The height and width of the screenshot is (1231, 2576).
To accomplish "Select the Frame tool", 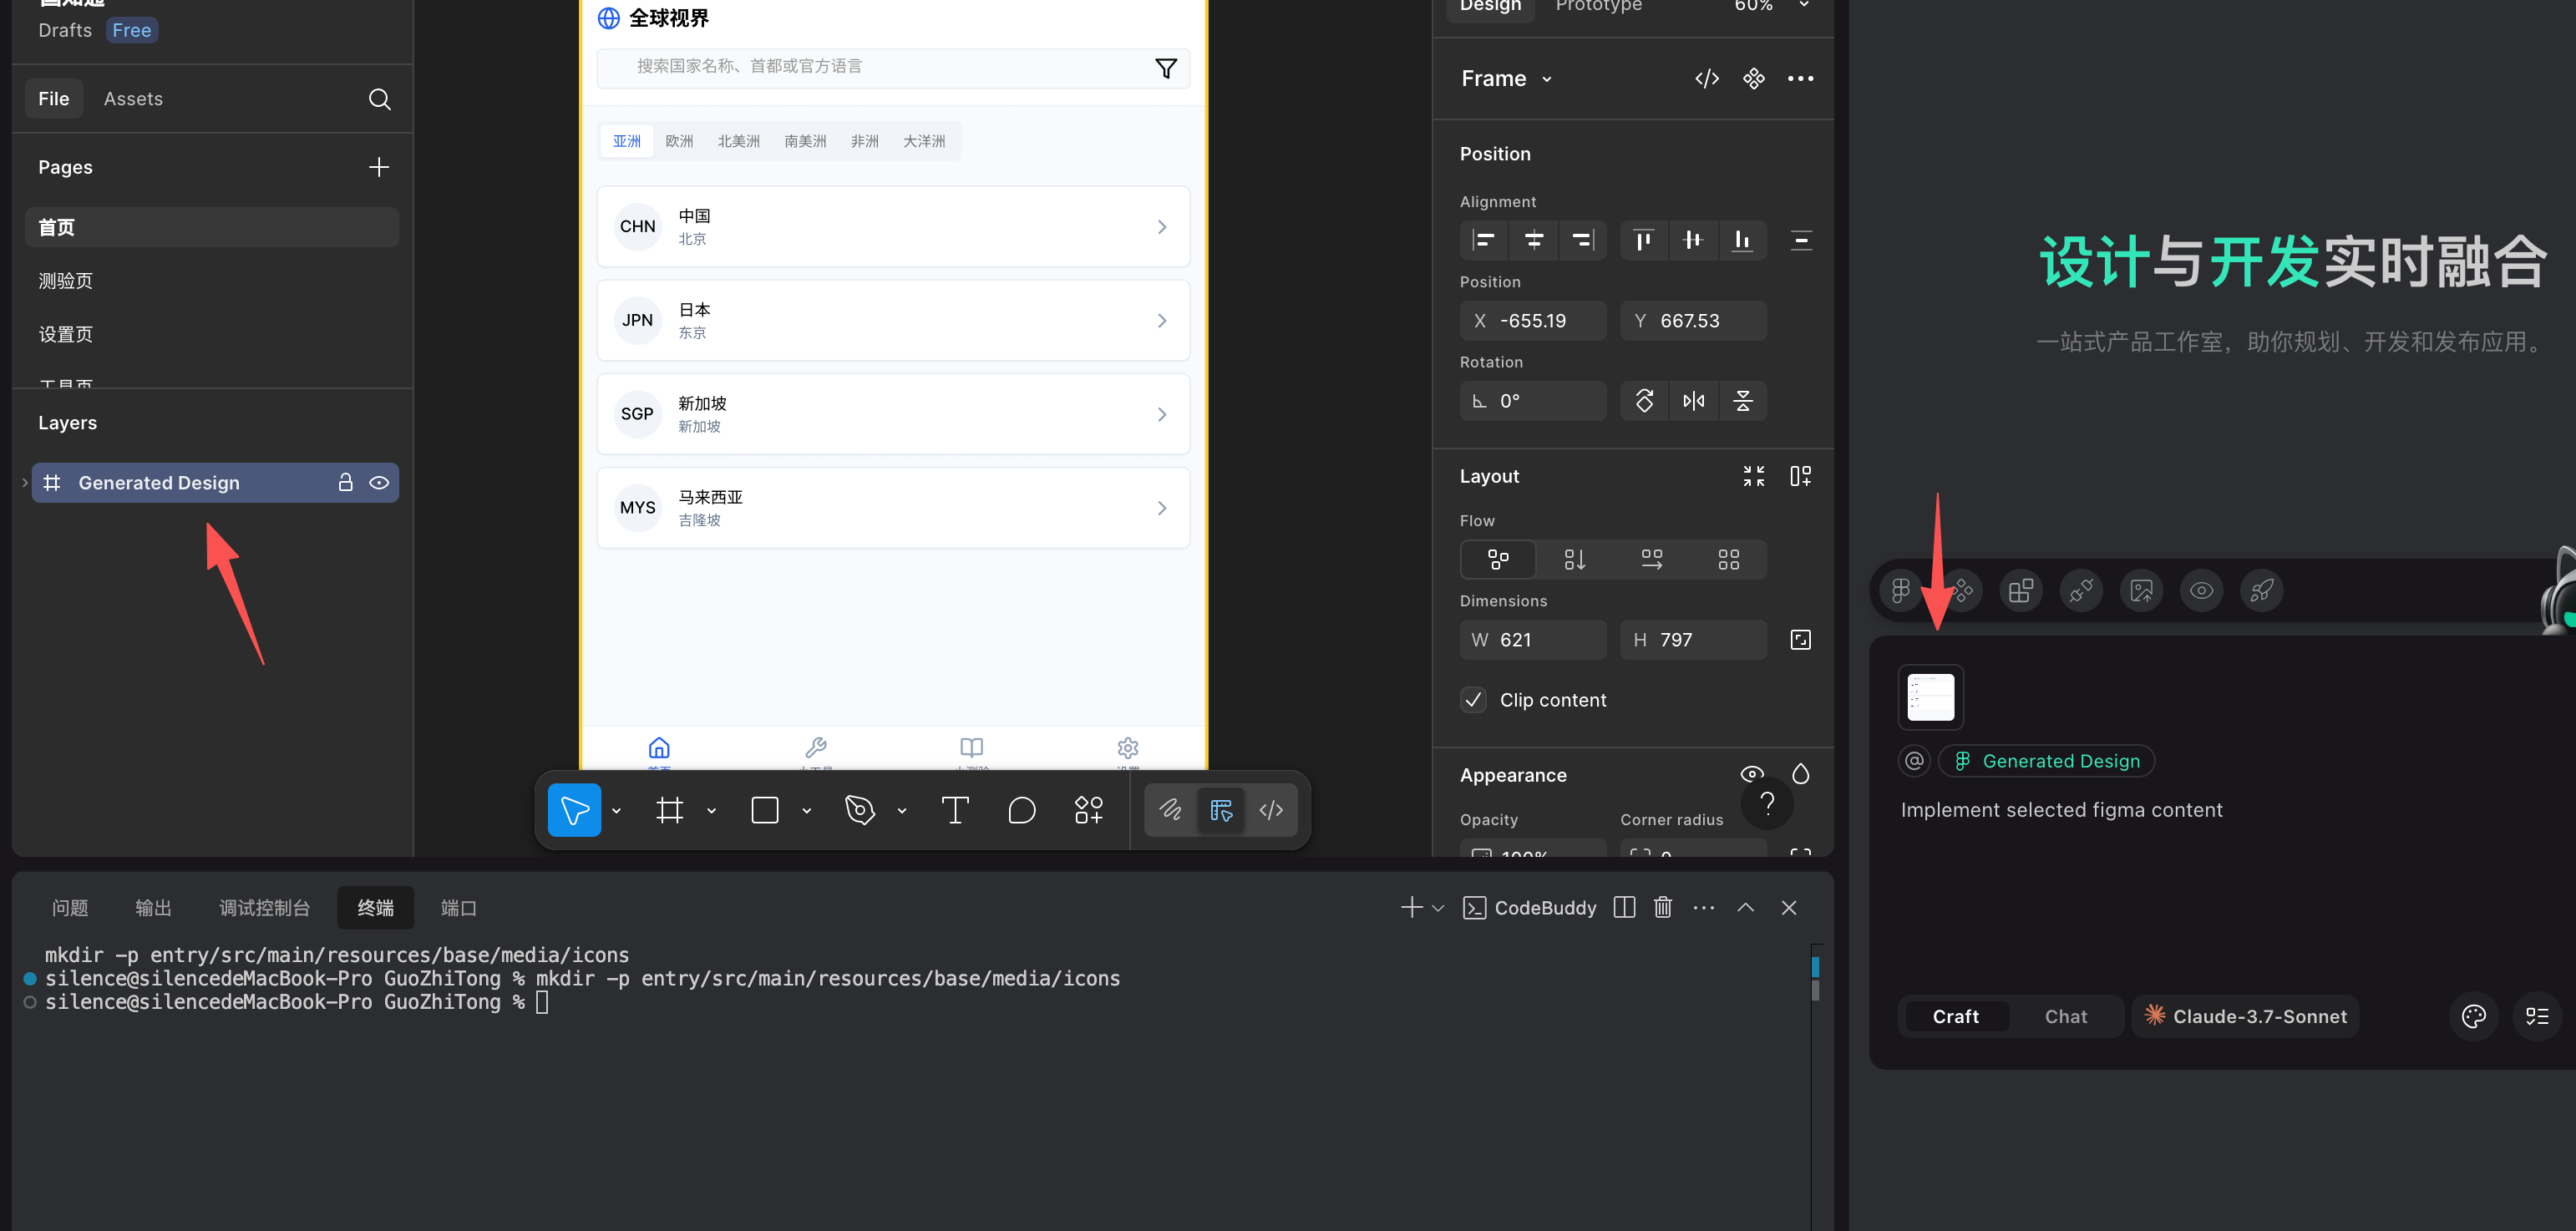I will (x=670, y=810).
